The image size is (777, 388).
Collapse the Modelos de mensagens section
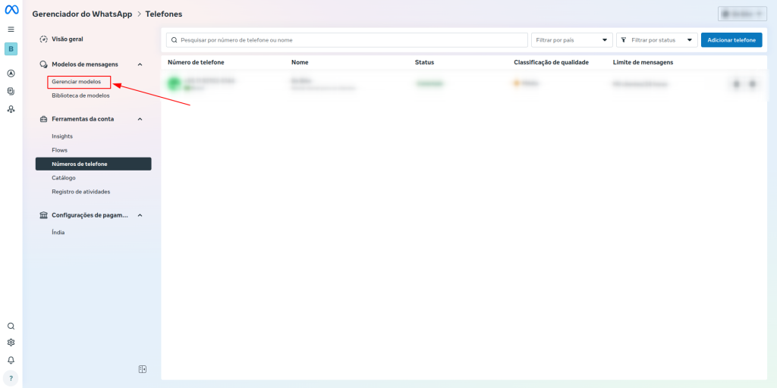tap(140, 64)
